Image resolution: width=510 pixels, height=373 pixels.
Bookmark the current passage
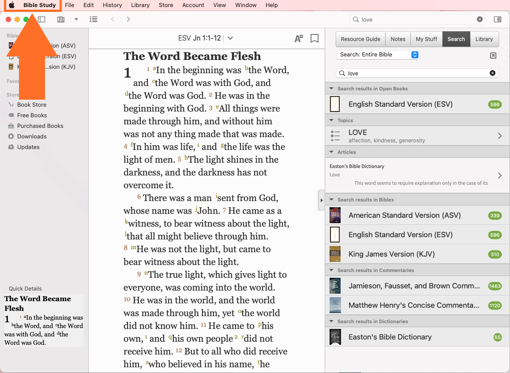[315, 38]
